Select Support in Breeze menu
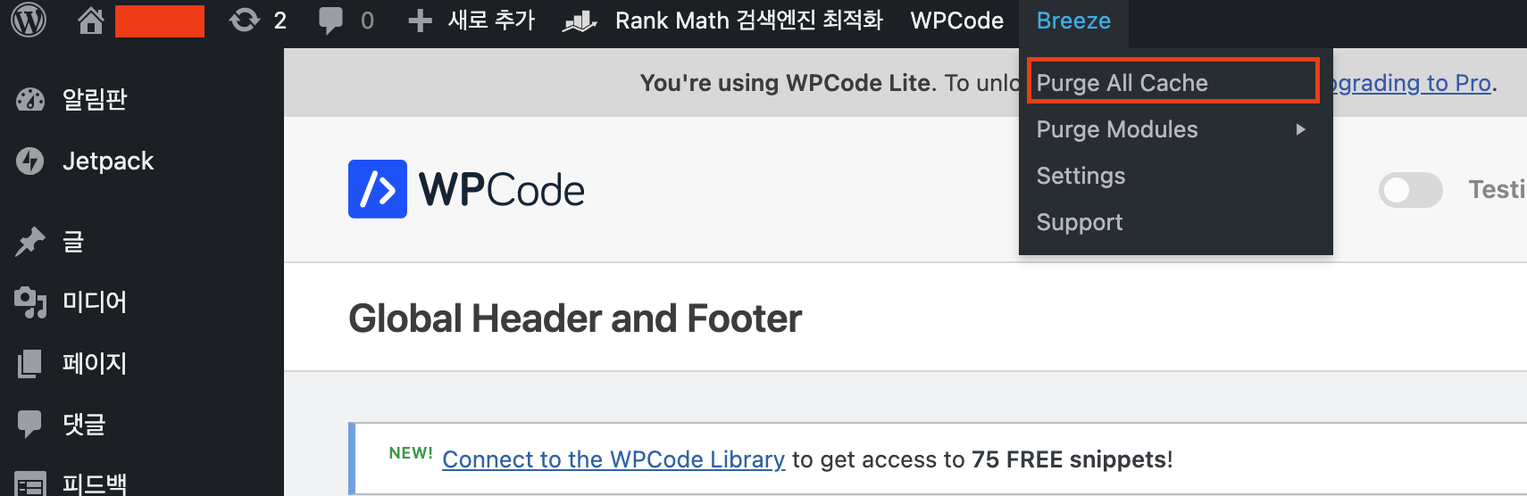 click(1079, 222)
